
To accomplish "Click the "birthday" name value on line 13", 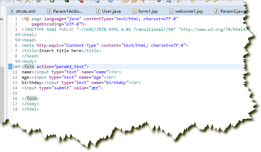I will 116,83.
